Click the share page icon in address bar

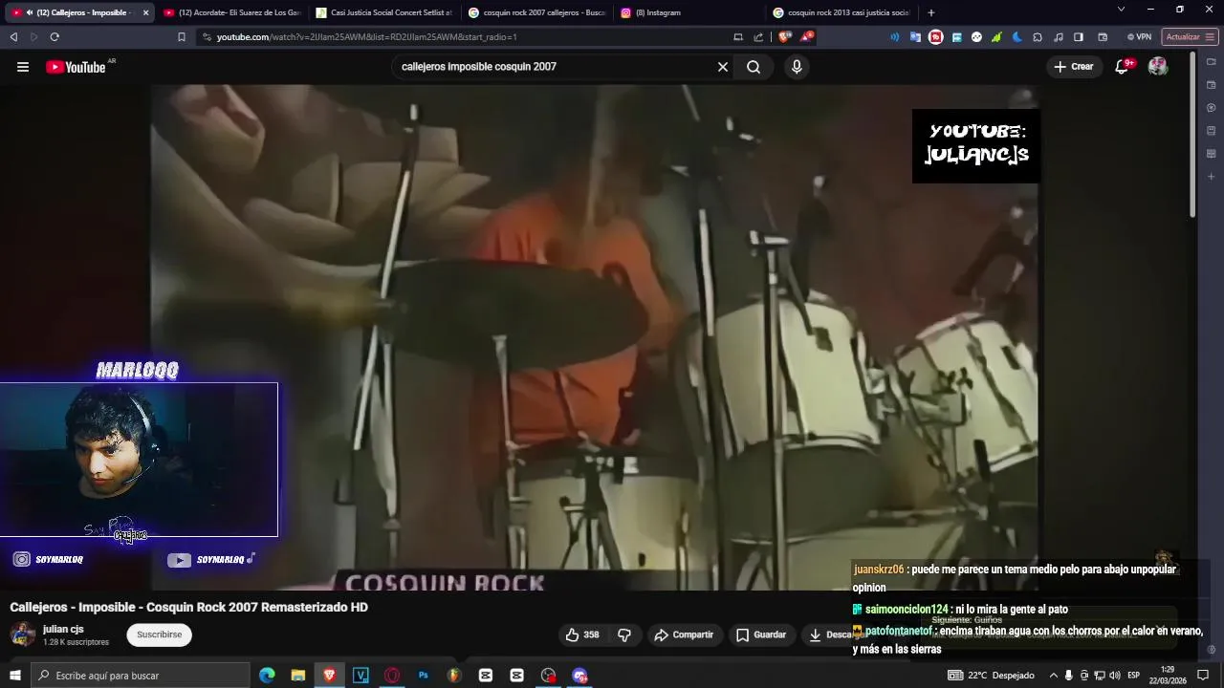[x=758, y=37]
